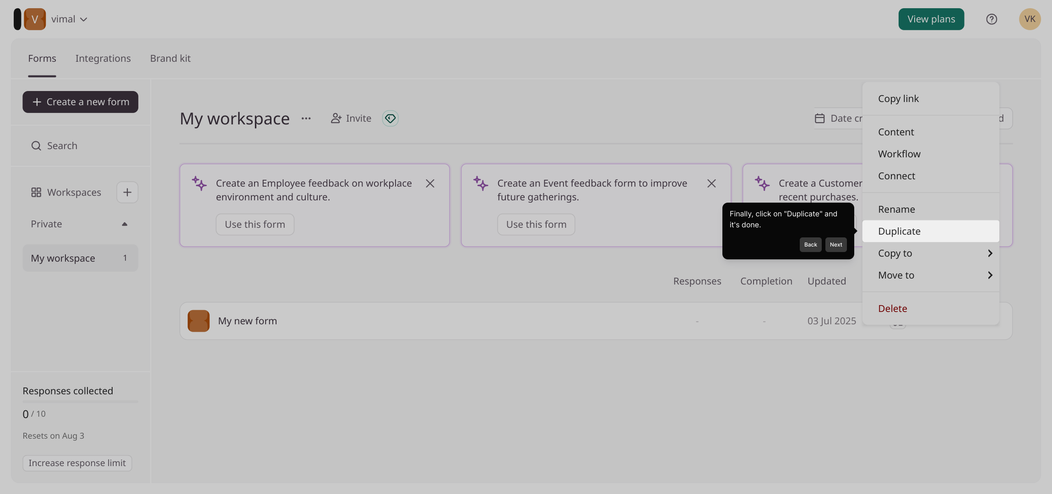Click the 03 Jul 2025 date
This screenshot has height=494, width=1052.
[832, 321]
